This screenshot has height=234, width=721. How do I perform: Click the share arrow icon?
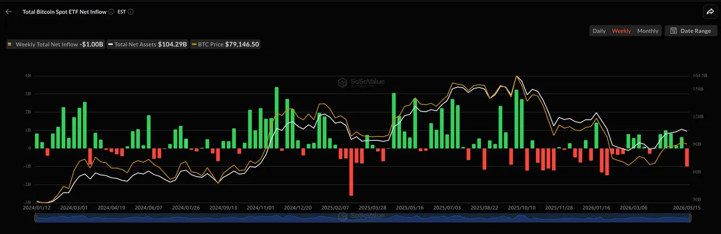(709, 11)
